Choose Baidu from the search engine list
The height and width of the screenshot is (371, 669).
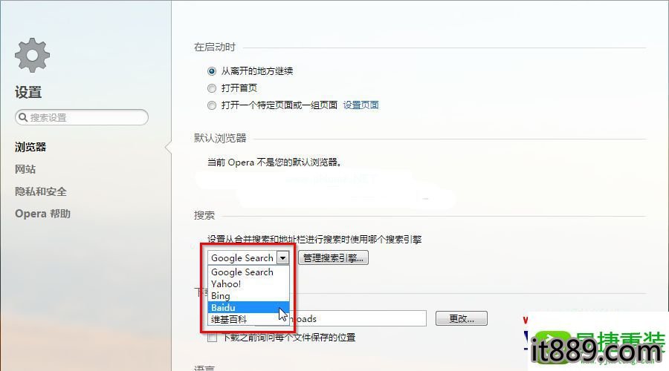pyautogui.click(x=248, y=307)
